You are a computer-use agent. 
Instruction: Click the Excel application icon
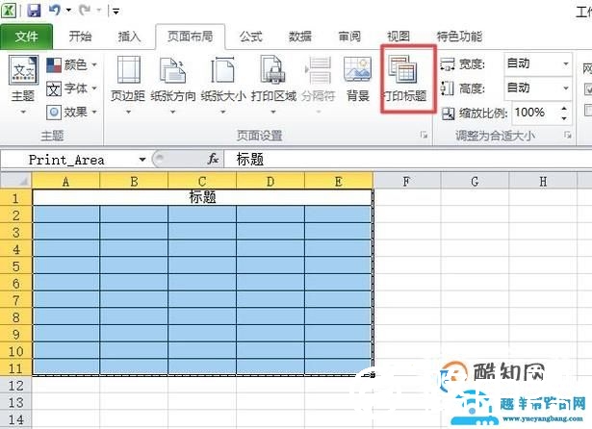point(9,10)
